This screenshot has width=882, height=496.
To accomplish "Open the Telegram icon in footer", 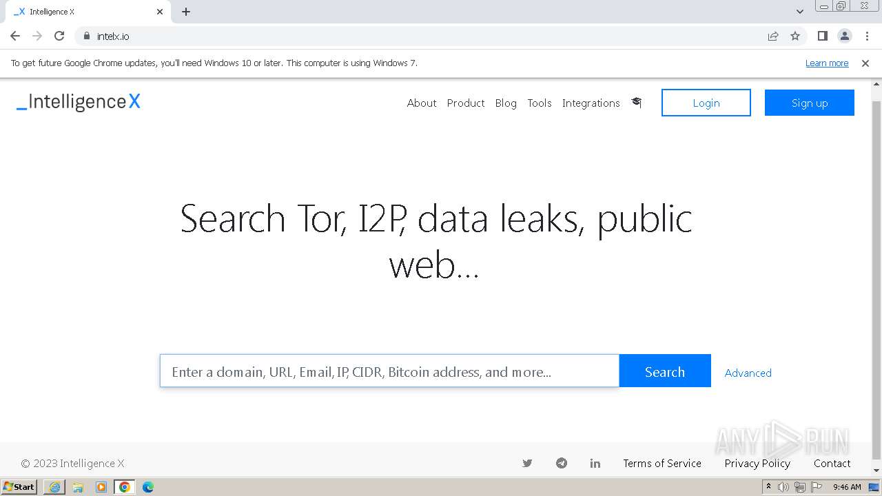I will [x=562, y=463].
